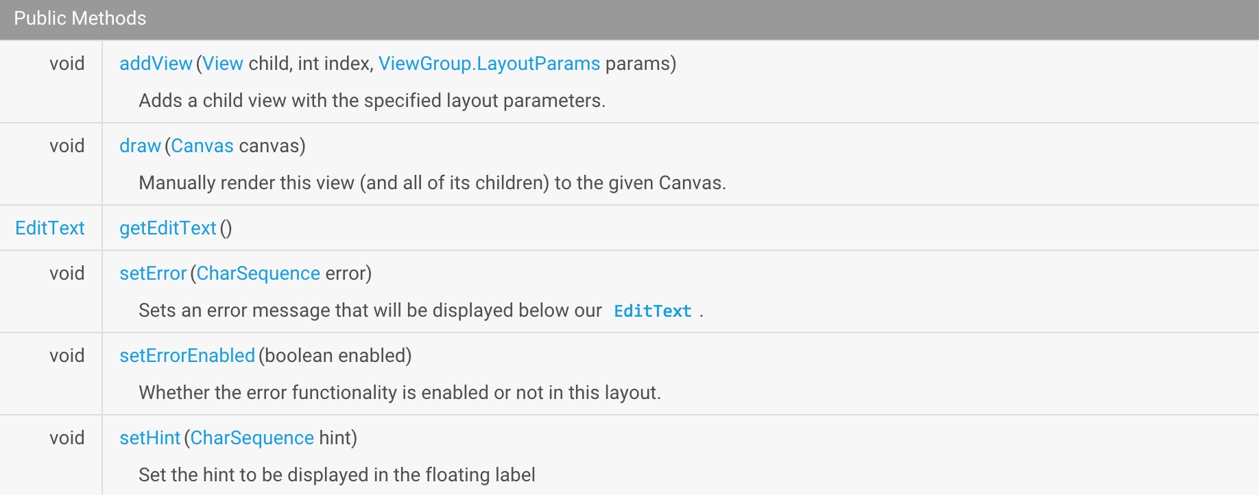Open the setErrorEnabled method link
1259x495 pixels.
[187, 356]
